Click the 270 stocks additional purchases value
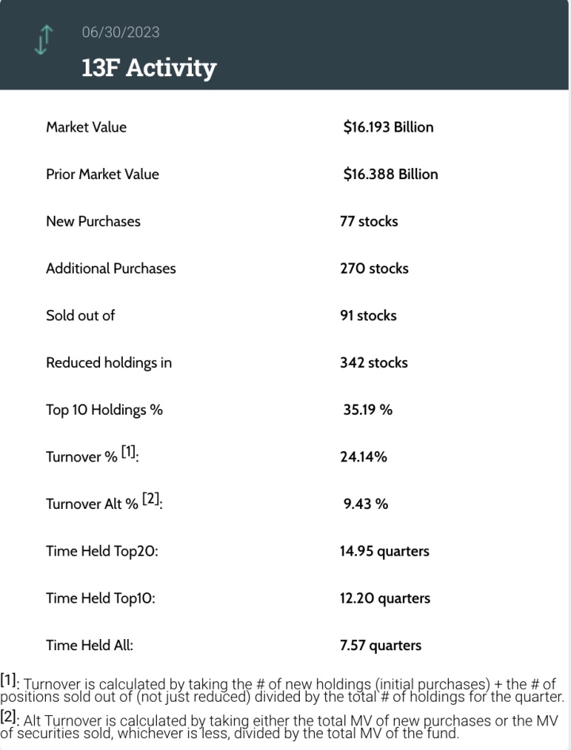This screenshot has height=750, width=571. (x=374, y=268)
